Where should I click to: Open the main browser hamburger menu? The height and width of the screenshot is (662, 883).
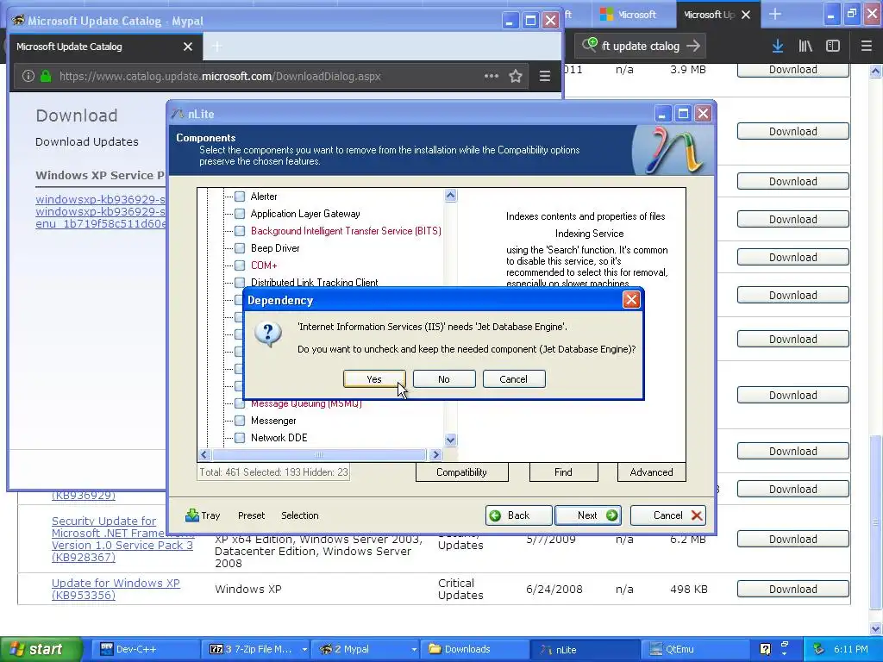click(x=866, y=47)
